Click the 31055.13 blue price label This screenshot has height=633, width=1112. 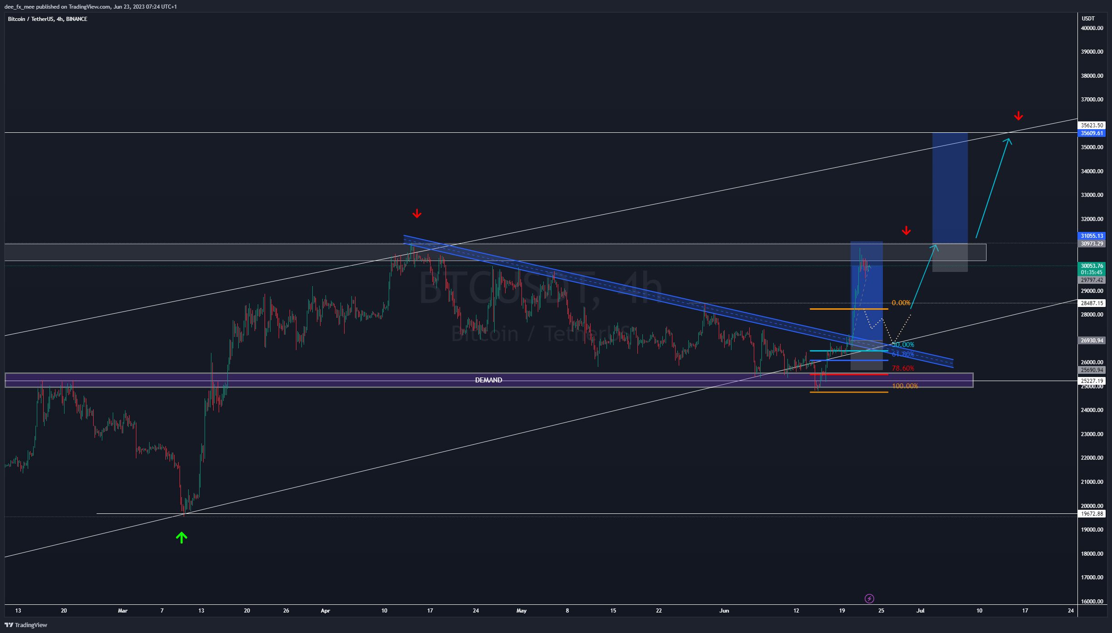click(x=1092, y=236)
